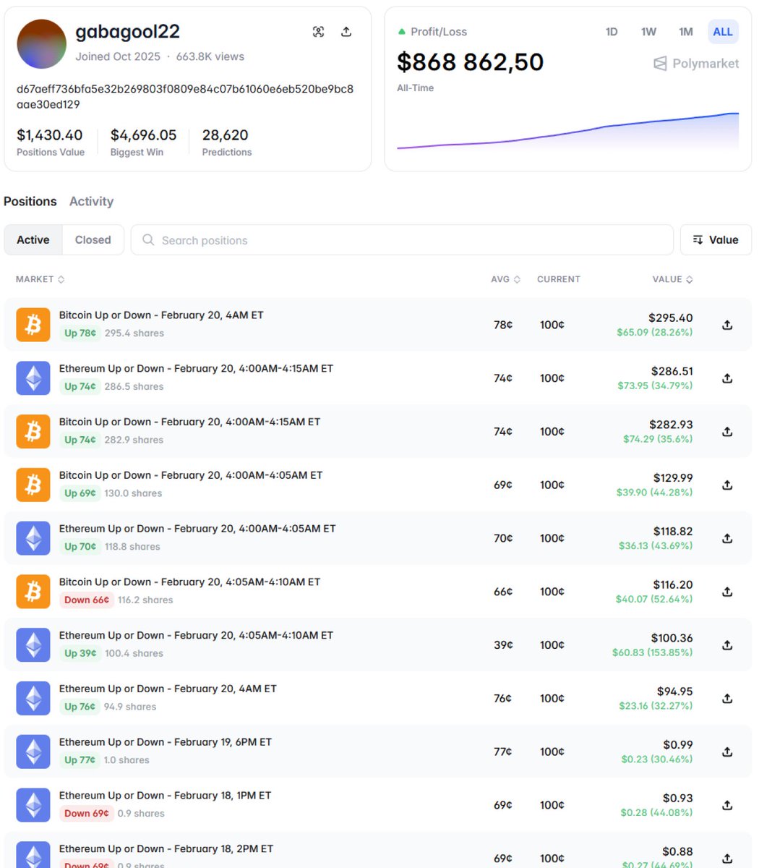Open Bitcoin Up or Down - February 20, 4:00AM-4:15AM ET
Screen dimensions: 759x868
pos(189,422)
